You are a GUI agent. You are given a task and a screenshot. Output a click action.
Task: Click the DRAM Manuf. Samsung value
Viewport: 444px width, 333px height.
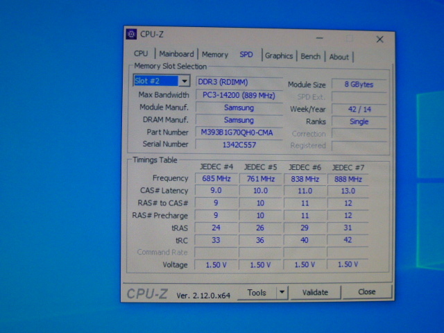(x=239, y=120)
